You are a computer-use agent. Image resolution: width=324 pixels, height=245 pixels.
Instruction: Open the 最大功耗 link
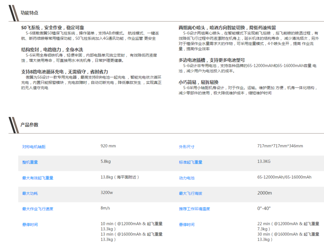click(30, 193)
